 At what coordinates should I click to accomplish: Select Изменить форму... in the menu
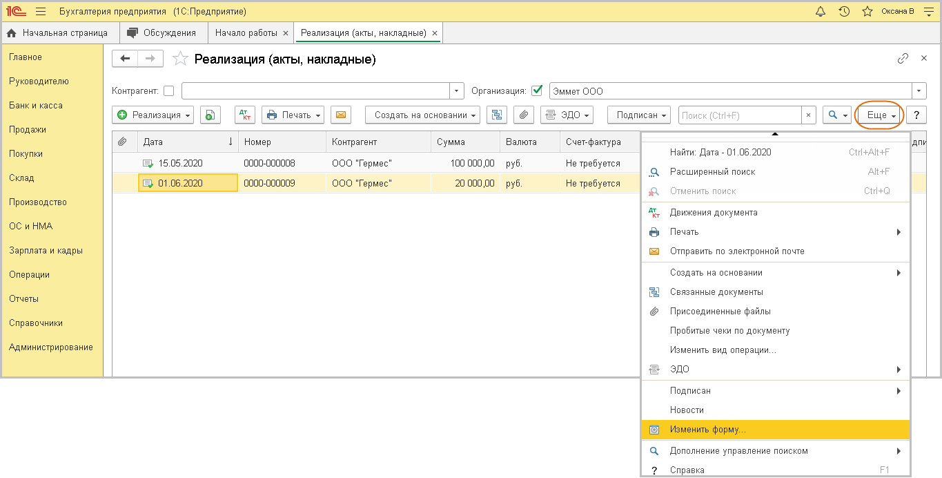coord(707,430)
